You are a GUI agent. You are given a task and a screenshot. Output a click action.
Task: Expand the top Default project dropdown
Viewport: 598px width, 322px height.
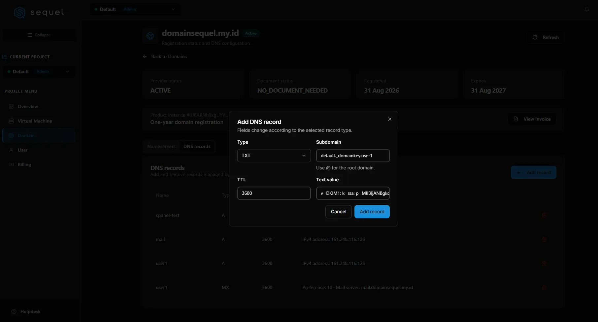coord(135,9)
